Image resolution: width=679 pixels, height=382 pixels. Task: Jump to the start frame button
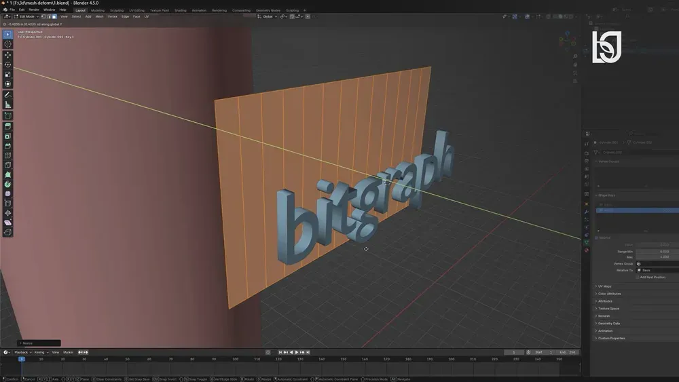click(x=280, y=352)
